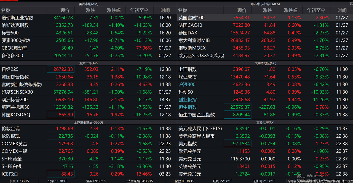Select the 美元指数 price cell
This screenshot has height=183, width=353.
tap(237, 144)
